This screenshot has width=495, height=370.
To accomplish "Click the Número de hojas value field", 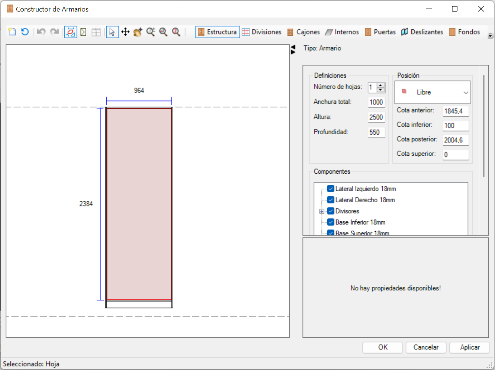I will 372,87.
